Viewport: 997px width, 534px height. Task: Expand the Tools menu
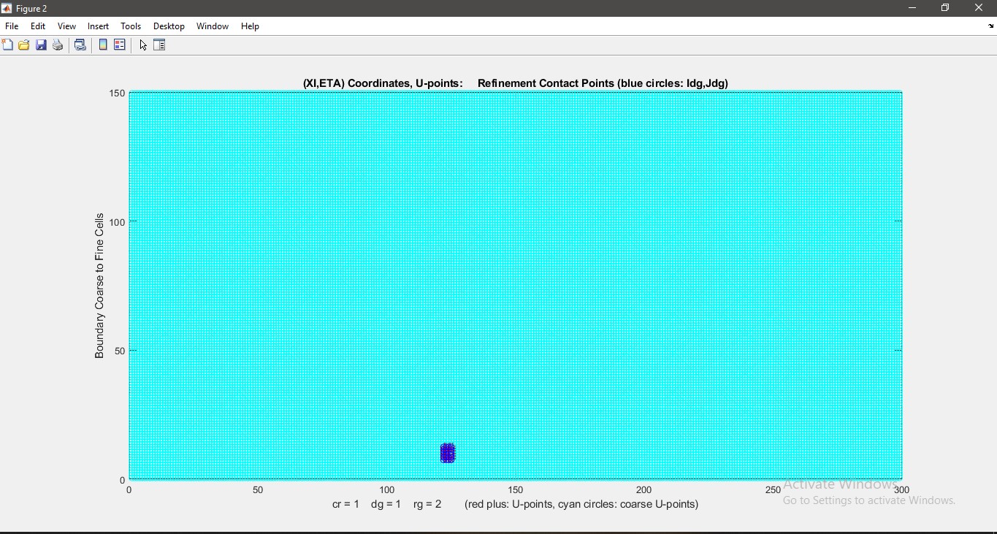131,26
